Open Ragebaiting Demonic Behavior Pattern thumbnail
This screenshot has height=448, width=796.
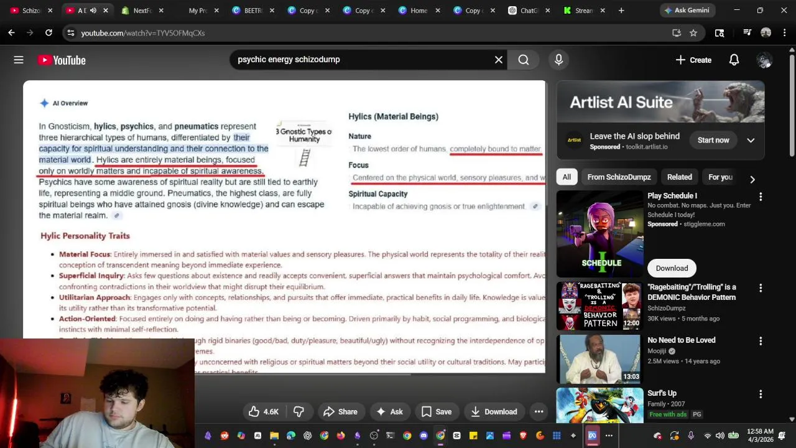599,306
